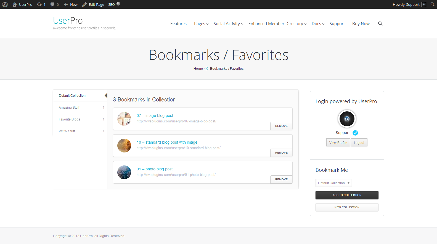Select the Default Collection tab
This screenshot has height=244, width=437.
80,96
